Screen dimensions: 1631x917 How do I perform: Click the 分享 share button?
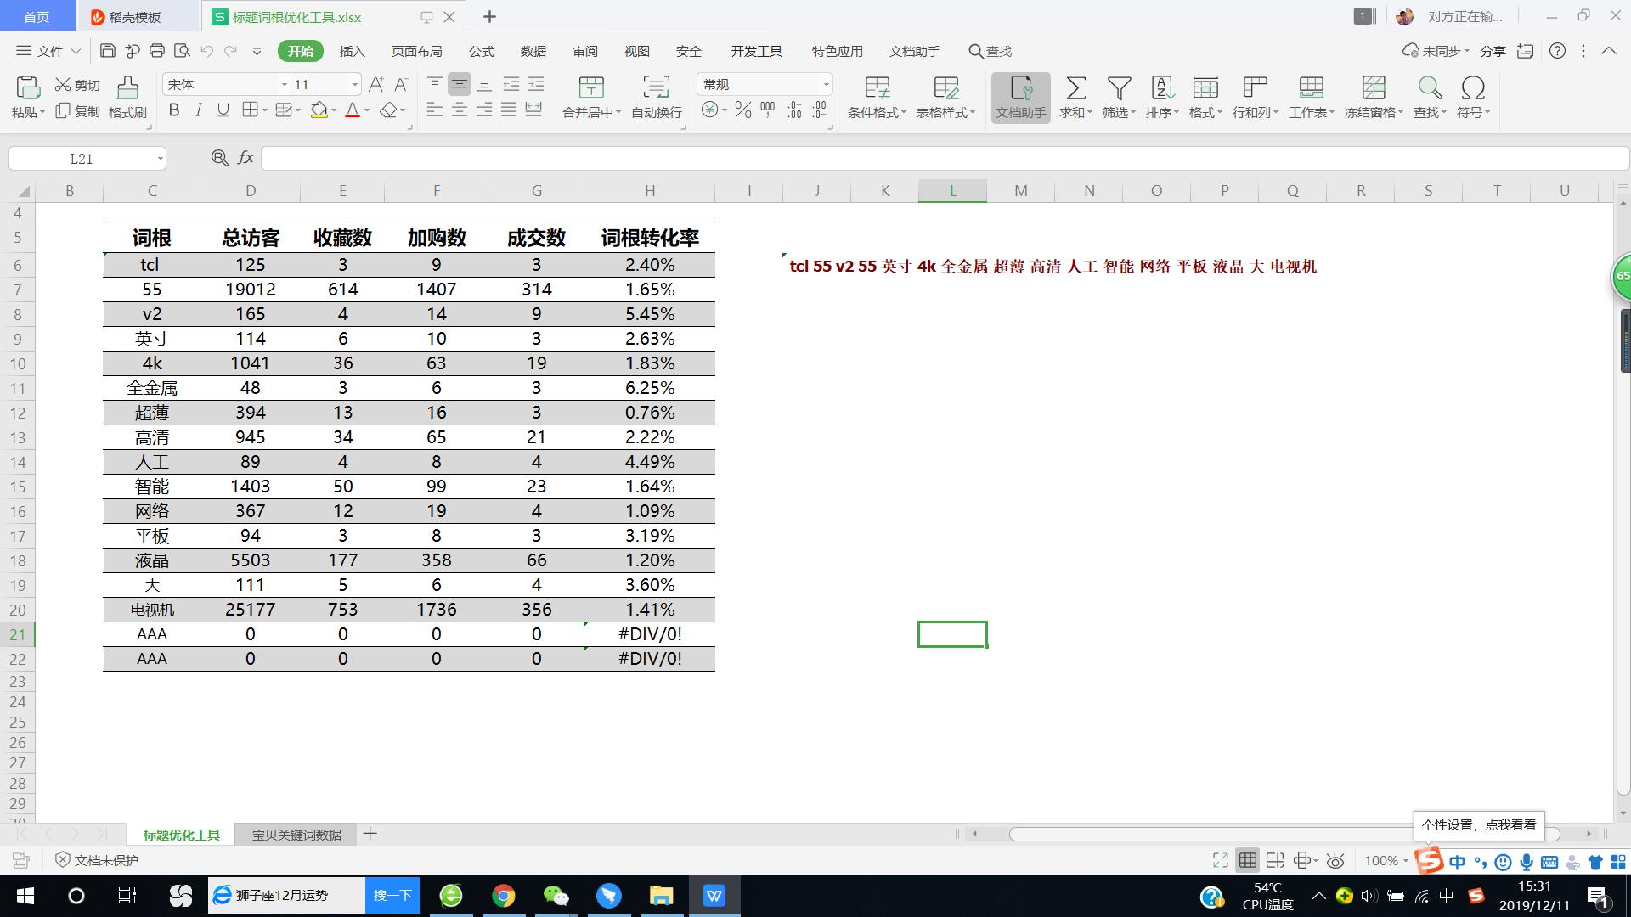pyautogui.click(x=1492, y=51)
